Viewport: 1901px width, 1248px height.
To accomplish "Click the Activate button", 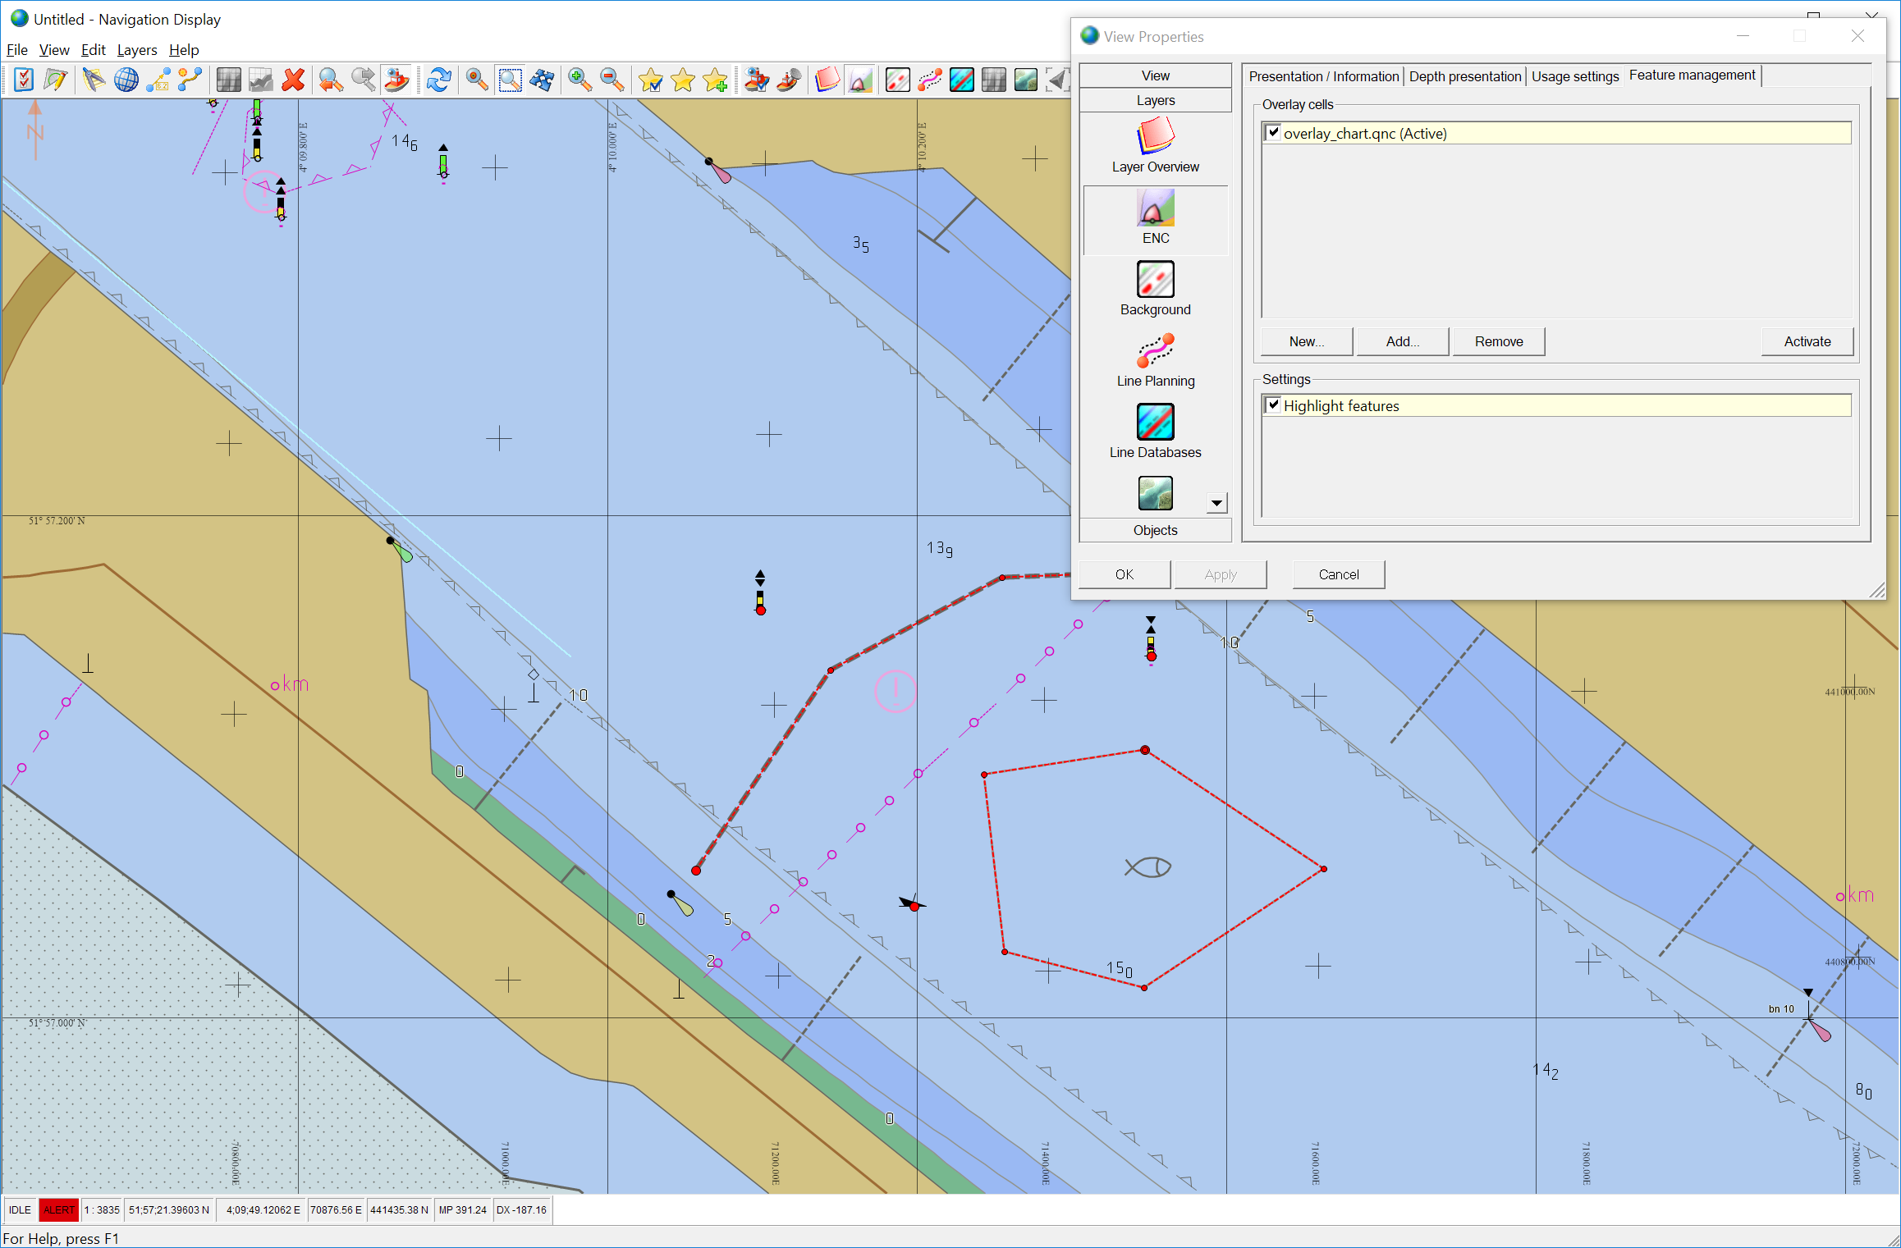I will (1807, 341).
